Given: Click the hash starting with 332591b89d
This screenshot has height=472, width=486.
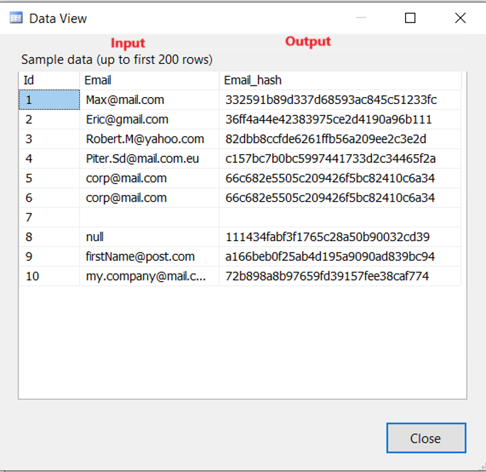Looking at the screenshot, I should [331, 100].
